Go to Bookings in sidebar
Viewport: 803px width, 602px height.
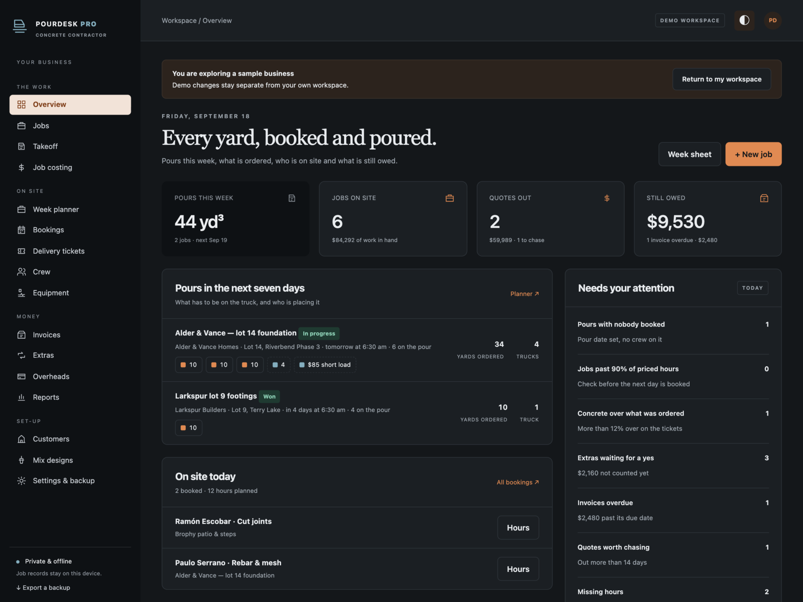(x=70, y=230)
